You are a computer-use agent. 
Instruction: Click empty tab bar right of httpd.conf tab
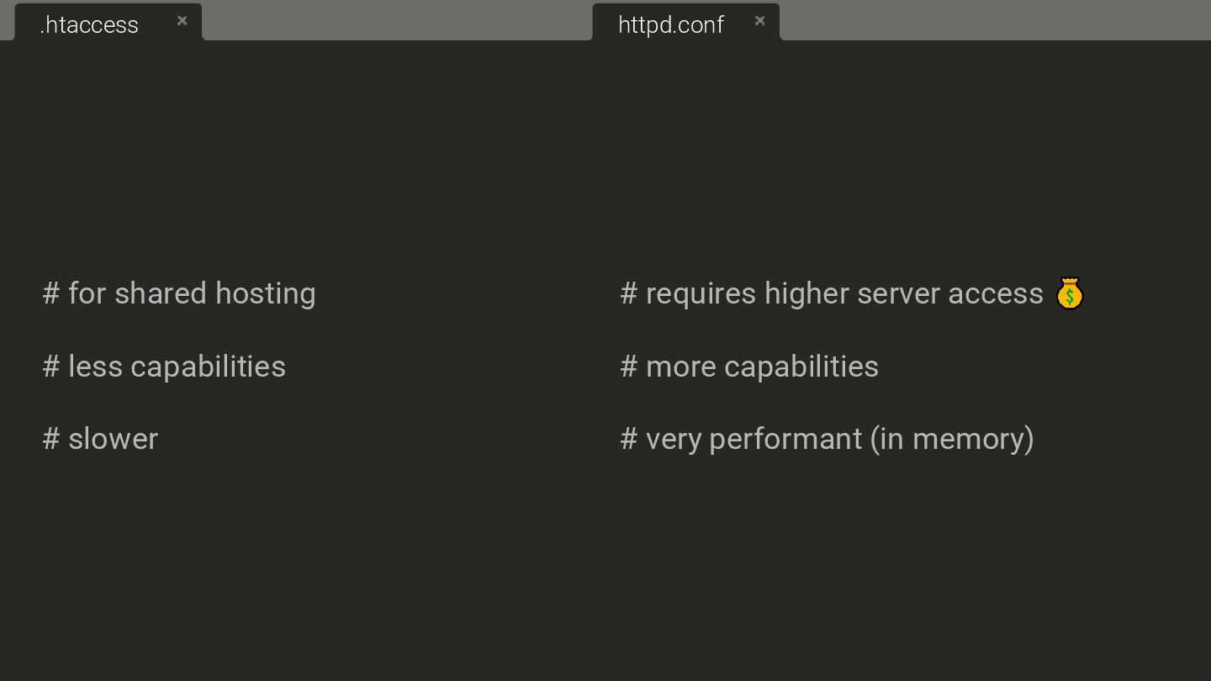995,20
